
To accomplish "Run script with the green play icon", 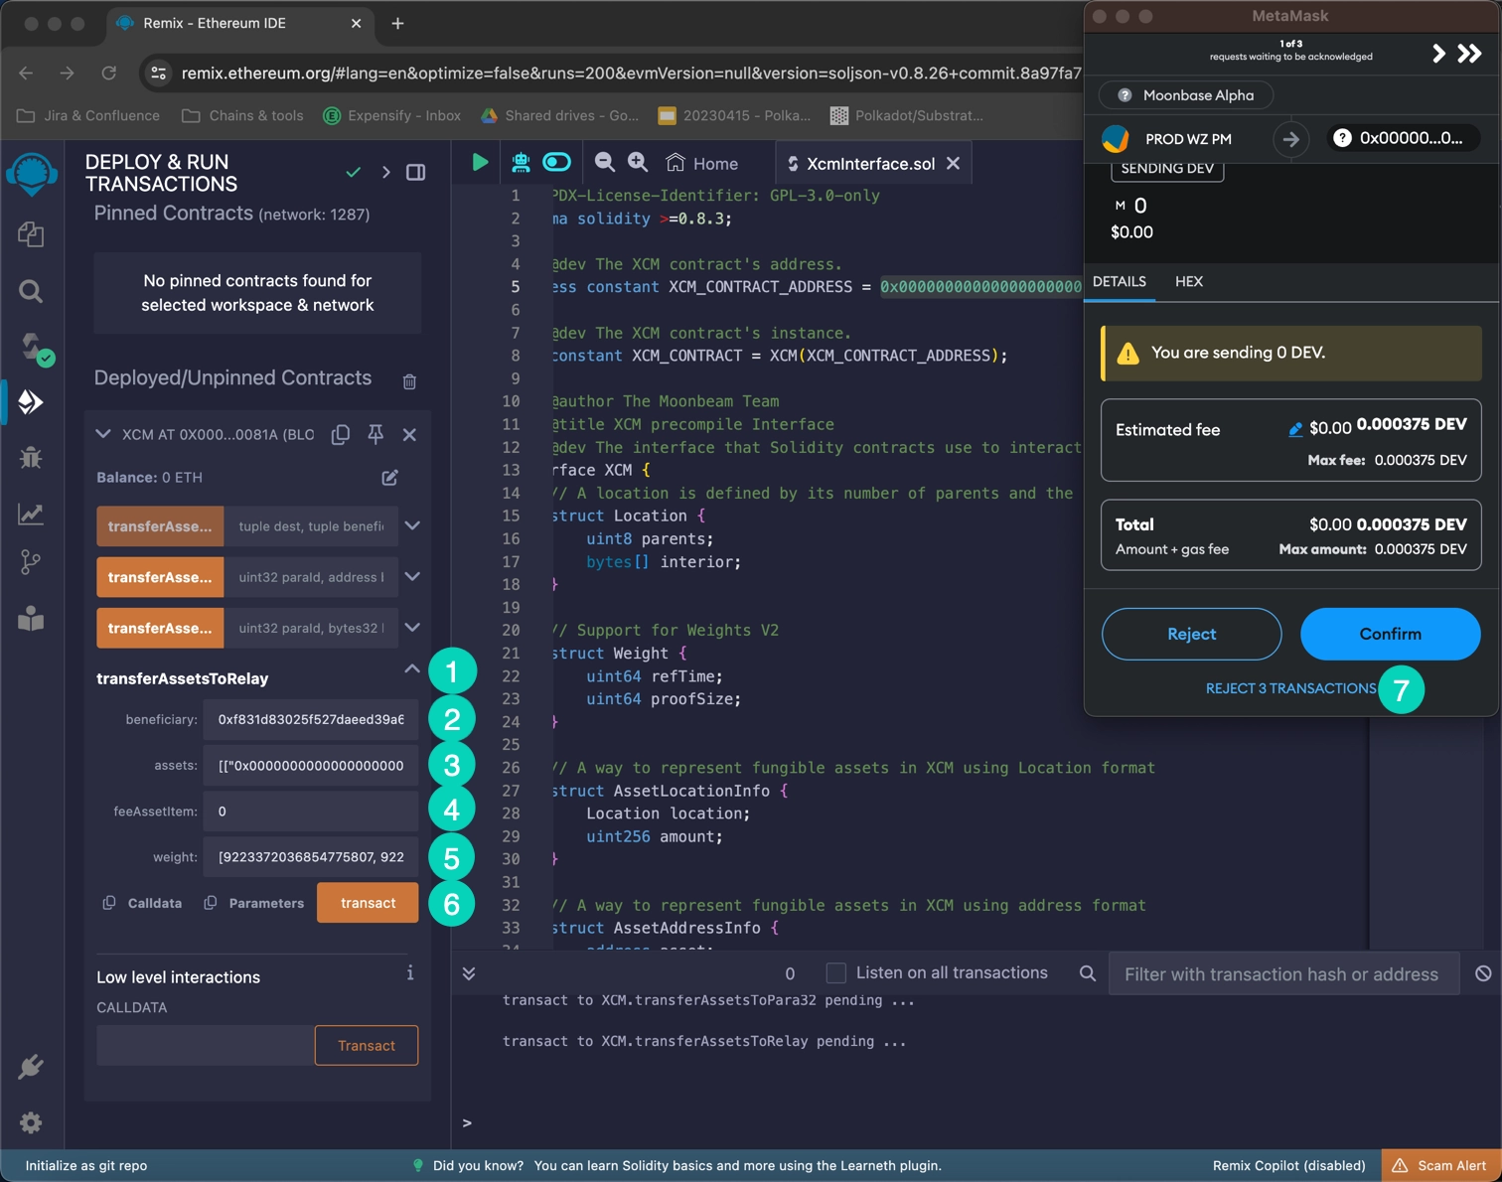I will click(x=480, y=162).
